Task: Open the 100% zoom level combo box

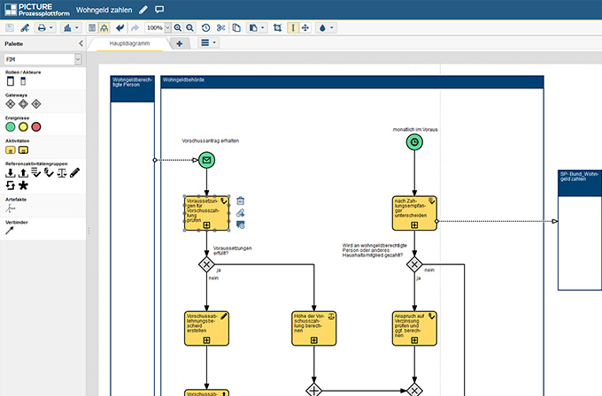Action: (158, 27)
